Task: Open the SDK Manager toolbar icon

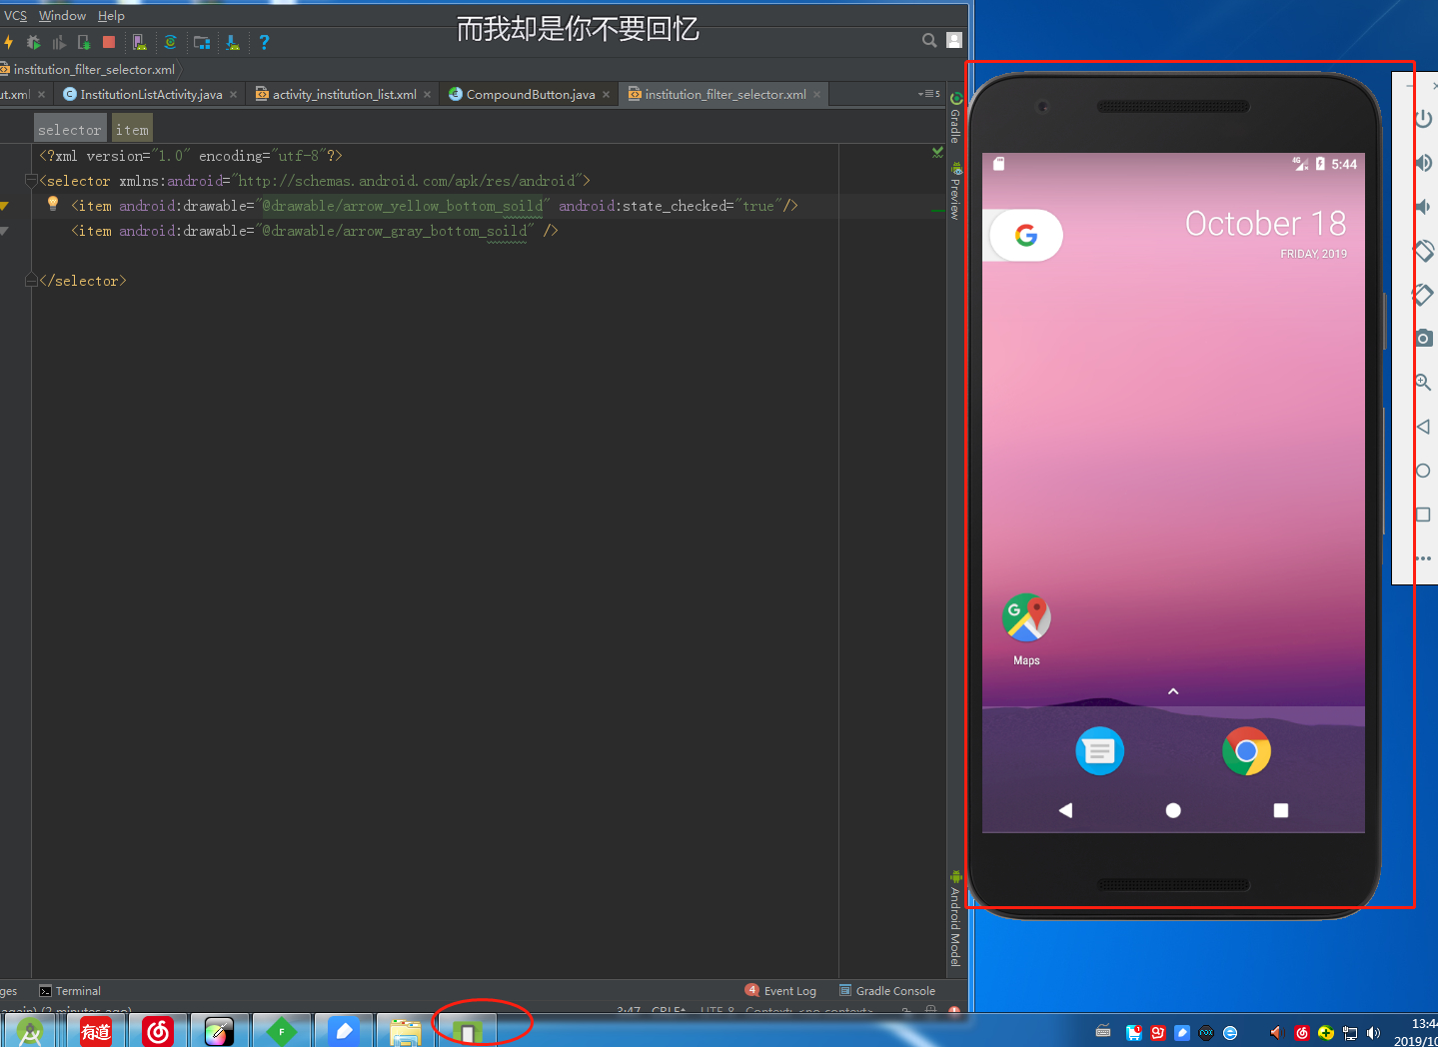Action: coord(232,42)
